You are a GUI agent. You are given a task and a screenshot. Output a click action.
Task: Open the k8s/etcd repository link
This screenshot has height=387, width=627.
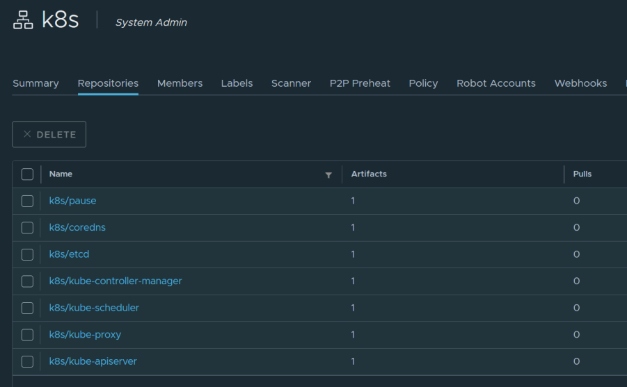coord(69,254)
